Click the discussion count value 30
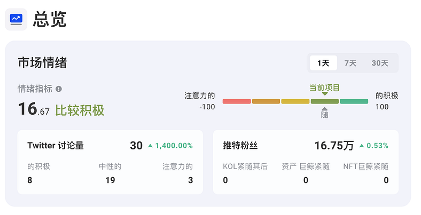The image size is (421, 215). pos(136,146)
